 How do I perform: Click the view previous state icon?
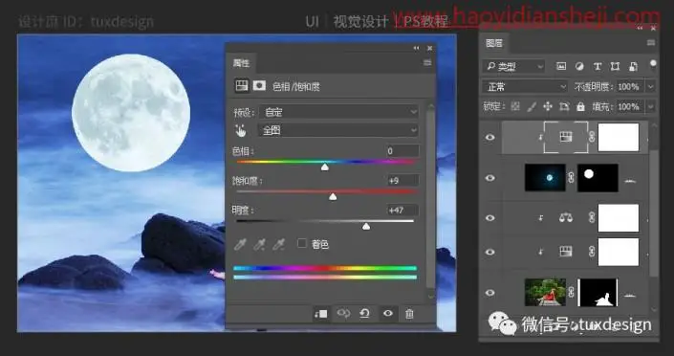pos(343,313)
